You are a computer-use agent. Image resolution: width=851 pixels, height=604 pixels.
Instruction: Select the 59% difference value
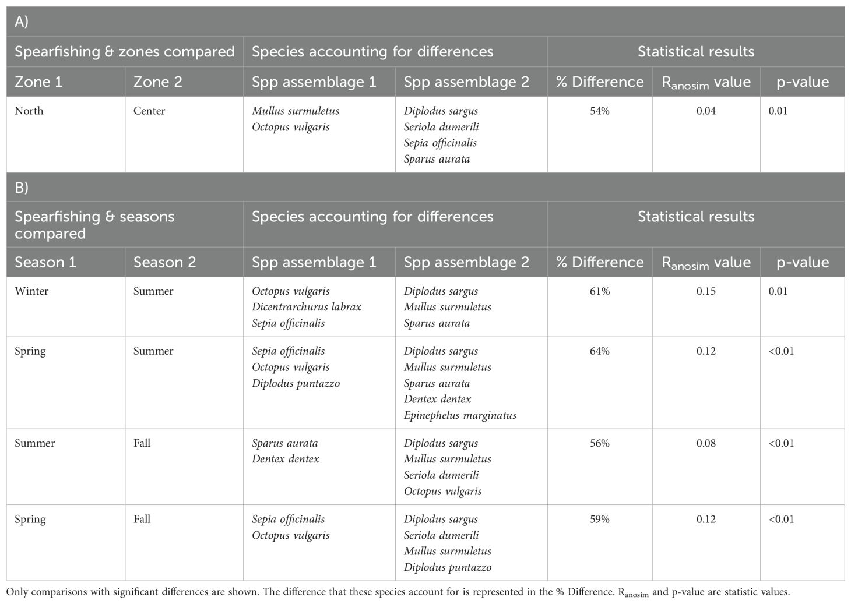pyautogui.click(x=600, y=519)
